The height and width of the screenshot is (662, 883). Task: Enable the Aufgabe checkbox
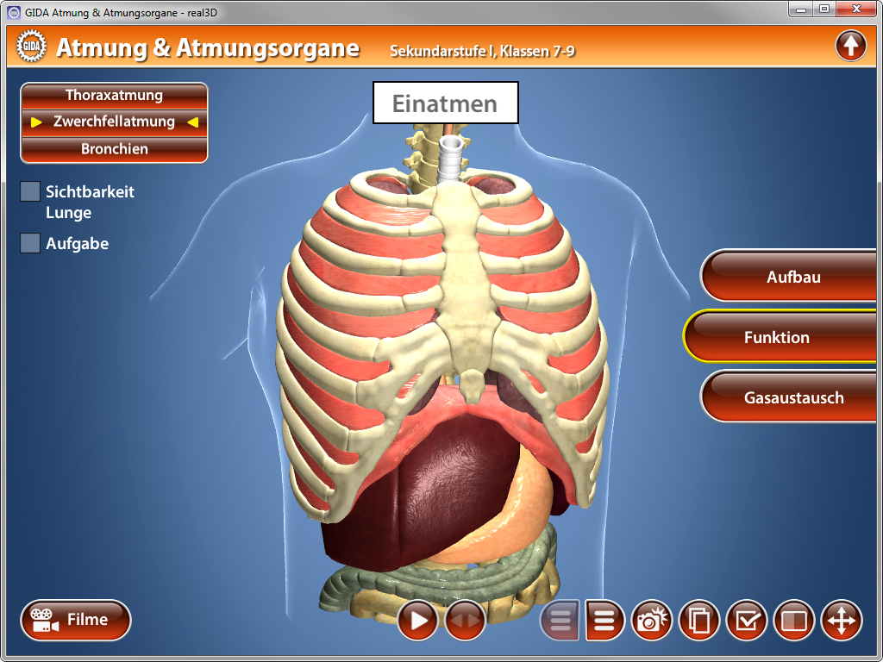[x=30, y=244]
